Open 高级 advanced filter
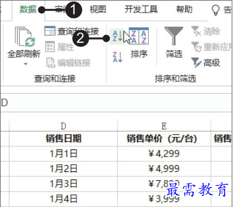The image size is (233, 207). point(206,63)
